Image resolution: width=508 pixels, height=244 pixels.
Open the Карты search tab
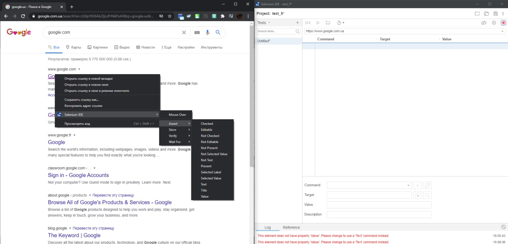73,47
